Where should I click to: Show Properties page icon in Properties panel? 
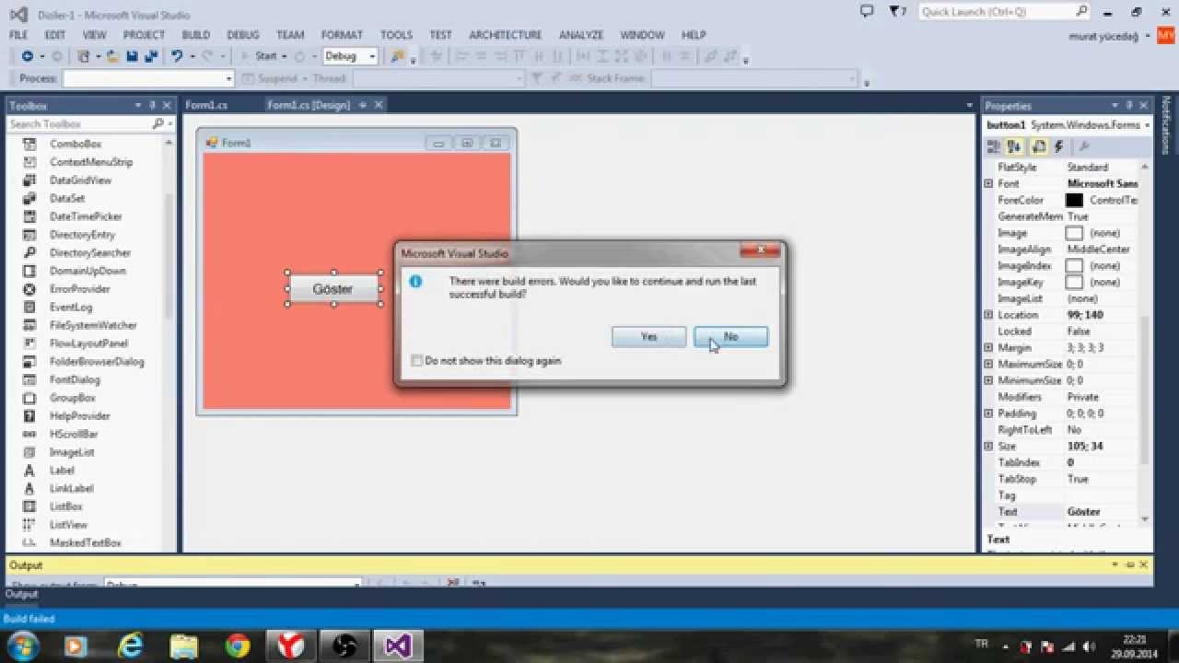(1038, 146)
